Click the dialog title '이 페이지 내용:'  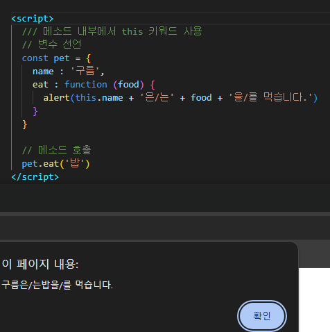pos(40,264)
